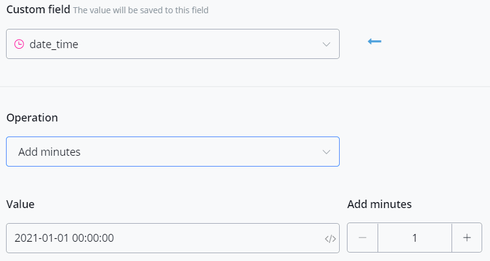Click the horizontal divider below Custom field section

pyautogui.click(x=245, y=87)
